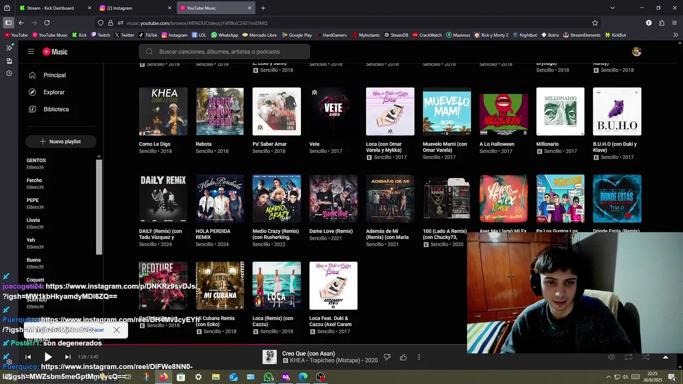Image resolution: width=683 pixels, height=384 pixels.
Task: List all tabs dropdown arrow
Action: coord(612,8)
